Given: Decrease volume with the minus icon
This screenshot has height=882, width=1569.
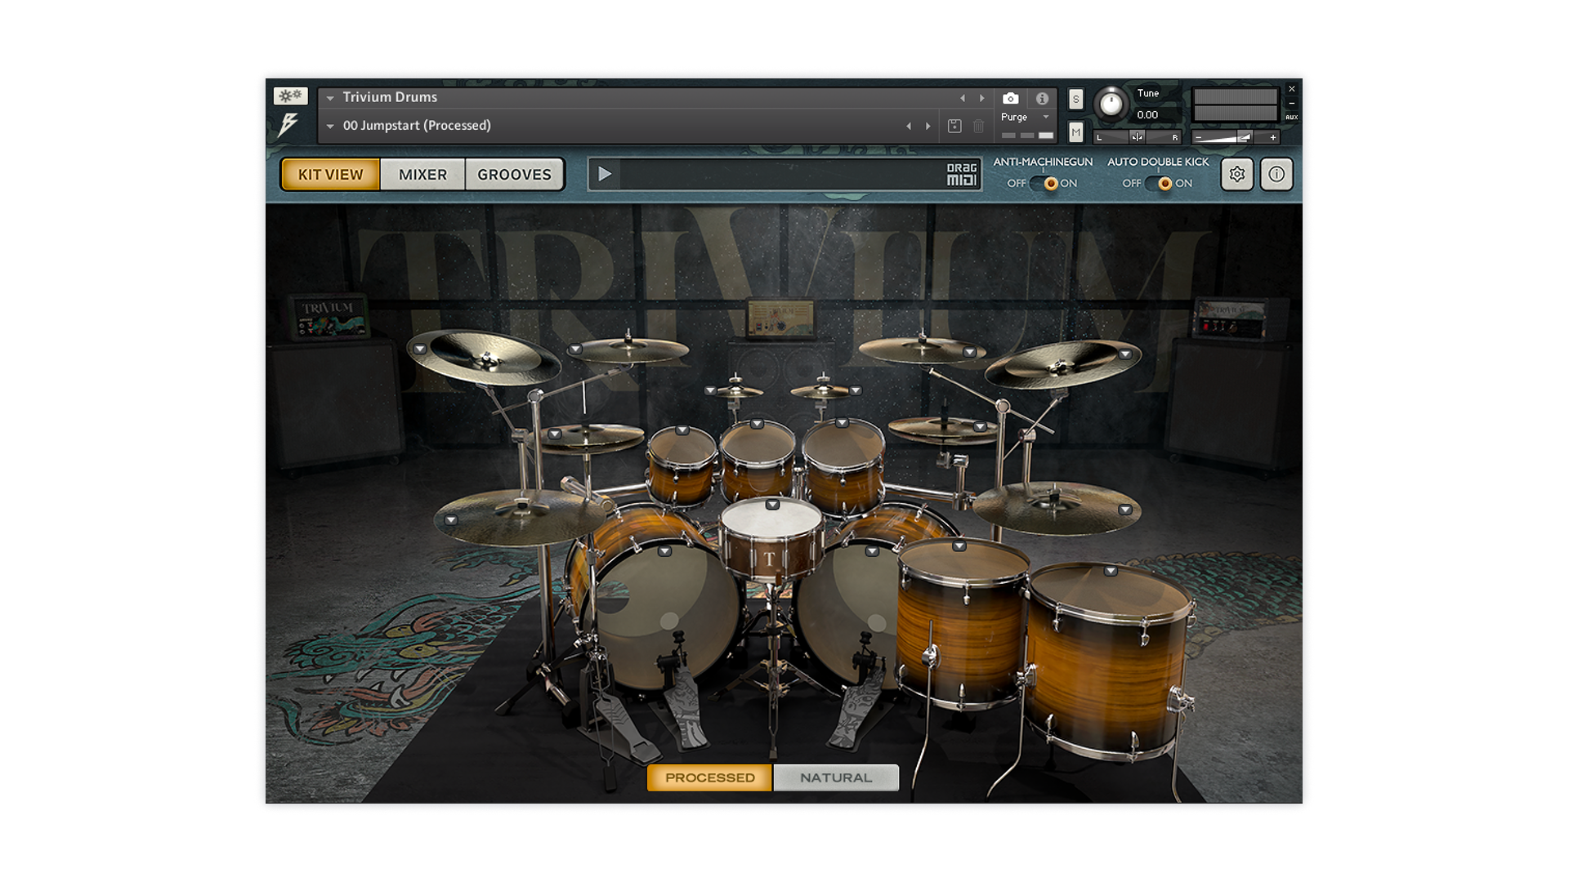Looking at the screenshot, I should [1198, 137].
